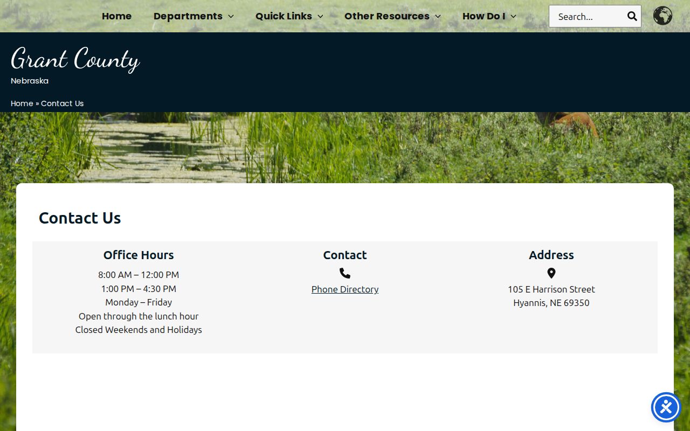Click 'Open through the lunch hour' text
This screenshot has width=690, height=431.
click(x=139, y=316)
